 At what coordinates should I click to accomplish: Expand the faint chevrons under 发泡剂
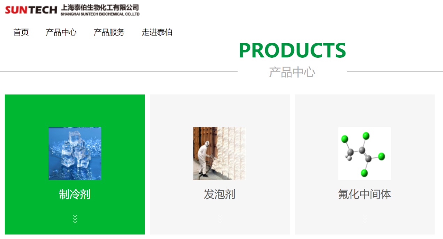click(220, 218)
